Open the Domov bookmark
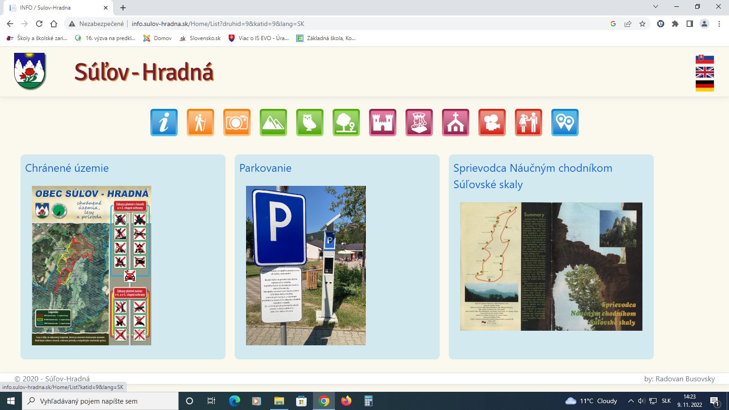The width and height of the screenshot is (729, 410). point(158,38)
